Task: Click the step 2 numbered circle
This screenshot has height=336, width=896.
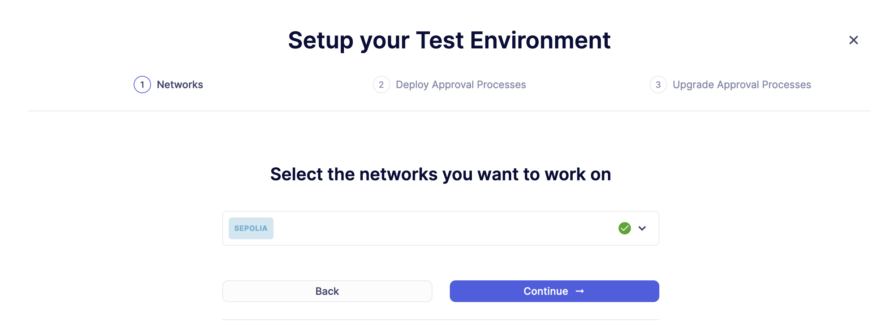Action: coord(381,85)
